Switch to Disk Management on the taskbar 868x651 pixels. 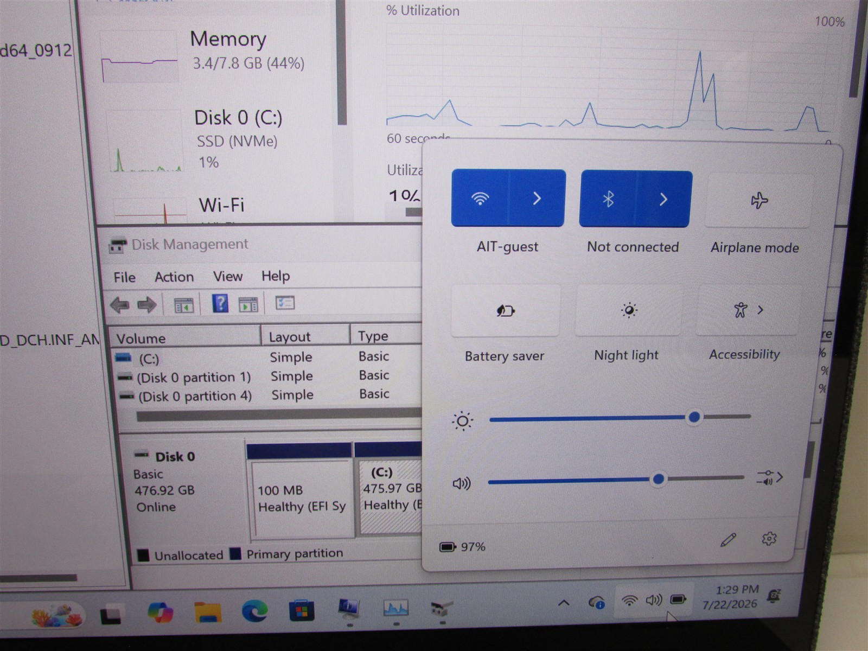442,608
